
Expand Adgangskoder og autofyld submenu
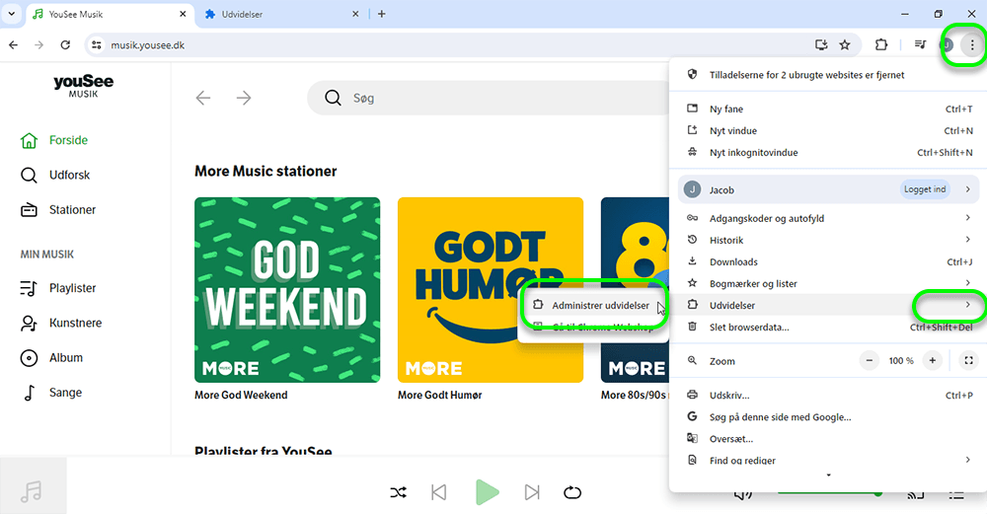[x=967, y=218]
